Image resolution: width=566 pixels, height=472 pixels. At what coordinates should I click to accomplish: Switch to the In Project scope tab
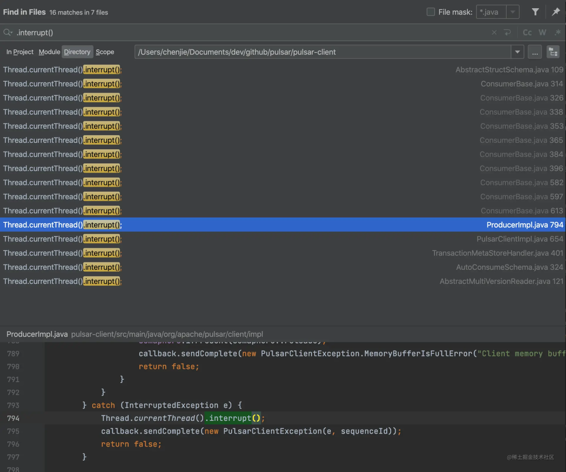(20, 52)
